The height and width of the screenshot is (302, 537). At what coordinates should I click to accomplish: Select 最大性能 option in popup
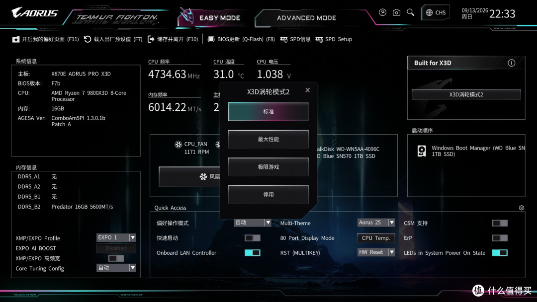[268, 139]
